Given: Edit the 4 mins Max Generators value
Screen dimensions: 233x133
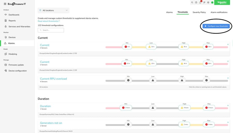Looking at the screenshot, I should pos(209,125).
